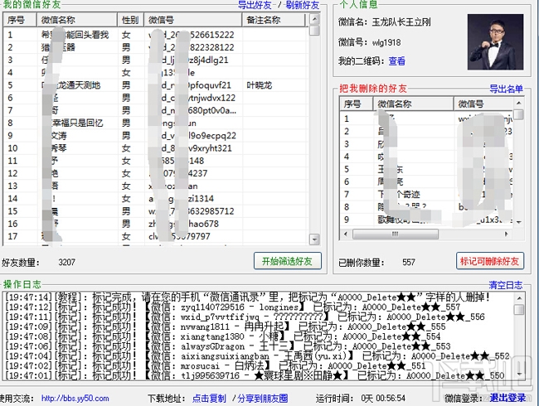Screen dimensions: 539x406
Task: Click the 导出好友 link
Action: tap(255, 5)
